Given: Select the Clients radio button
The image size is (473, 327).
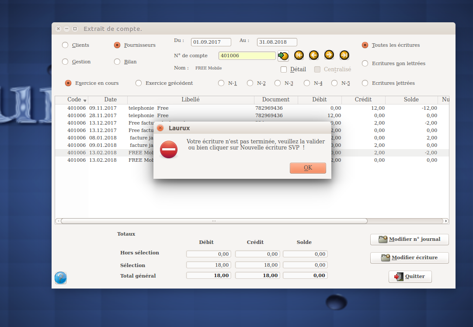Looking at the screenshot, I should tap(65, 45).
